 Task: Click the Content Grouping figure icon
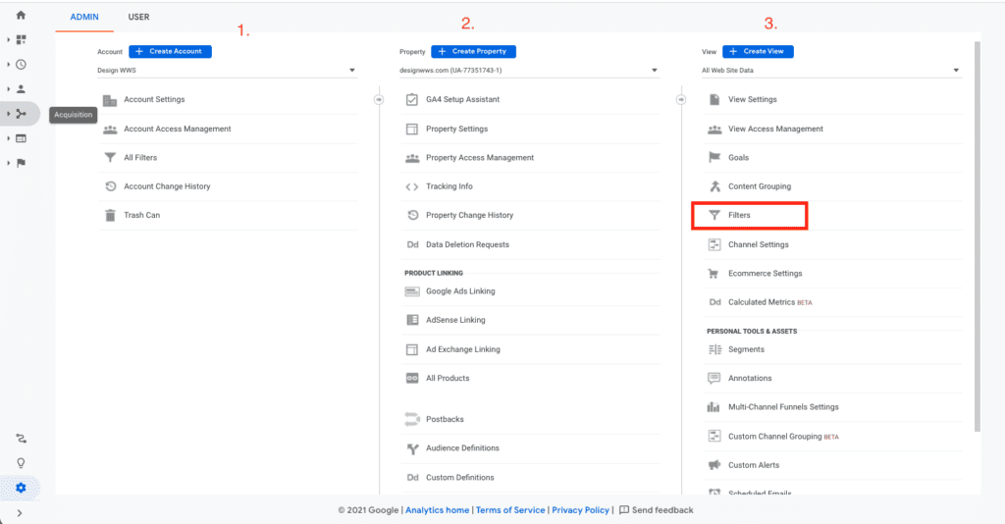point(714,186)
